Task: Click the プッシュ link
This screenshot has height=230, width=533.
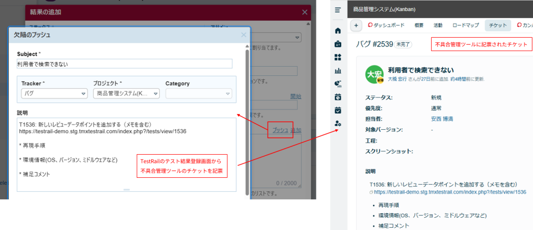Action: pyautogui.click(x=280, y=130)
